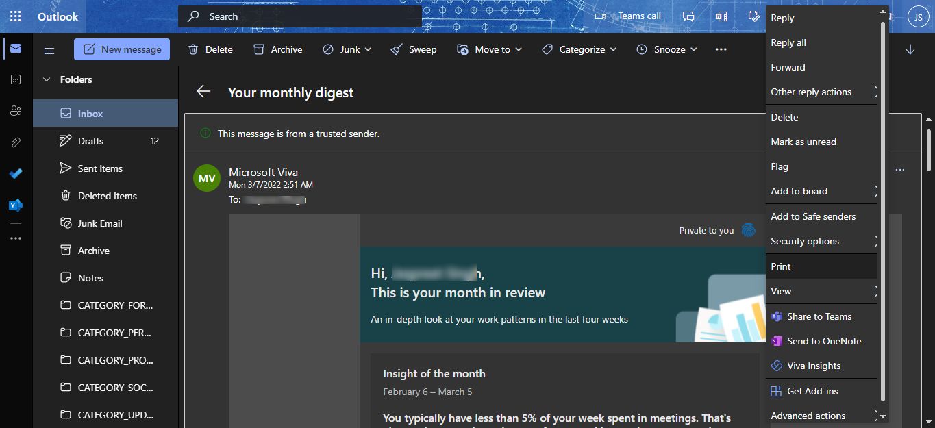Sweep messages from this sender
This screenshot has width=935, height=428.
coord(413,49)
